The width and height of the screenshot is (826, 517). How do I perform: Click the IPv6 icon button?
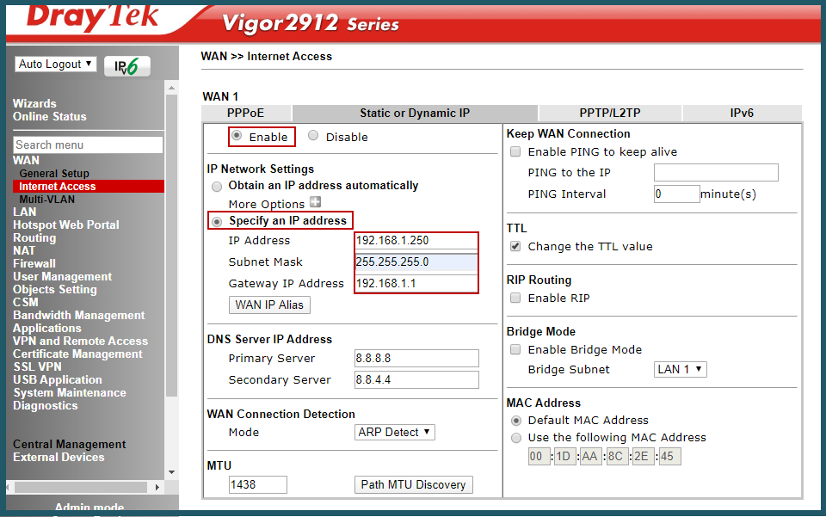coord(127,66)
